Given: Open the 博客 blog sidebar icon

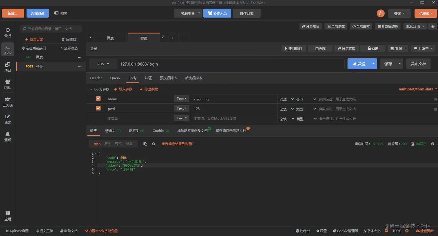Looking at the screenshot, I should tap(8, 119).
